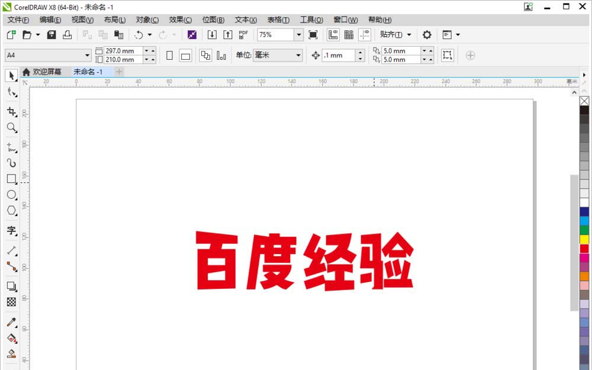Open the units 毫米 dropdown
The height and width of the screenshot is (370, 592).
pos(298,55)
